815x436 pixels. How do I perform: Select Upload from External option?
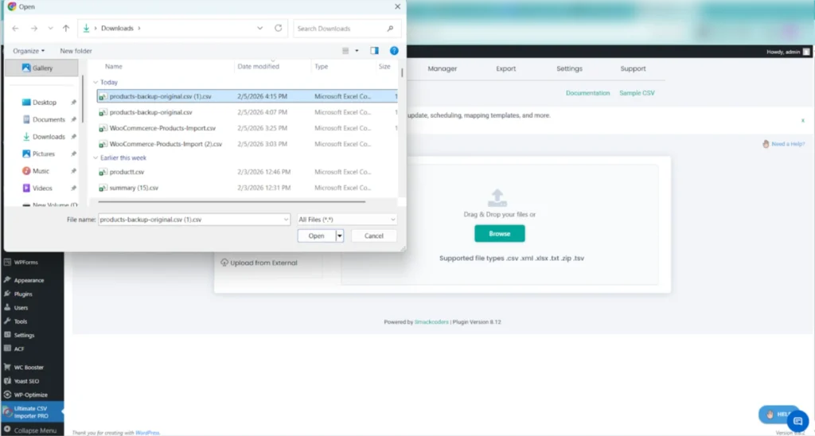259,263
